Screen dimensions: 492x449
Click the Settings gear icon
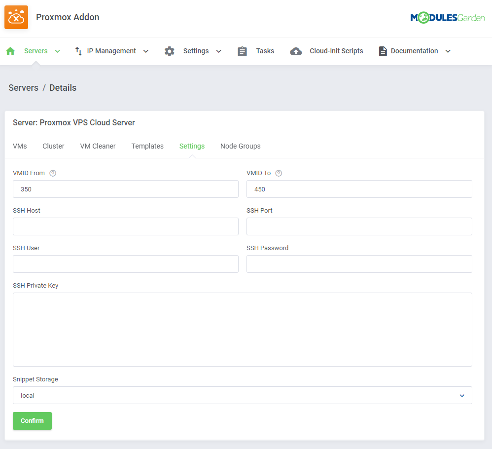tap(170, 51)
